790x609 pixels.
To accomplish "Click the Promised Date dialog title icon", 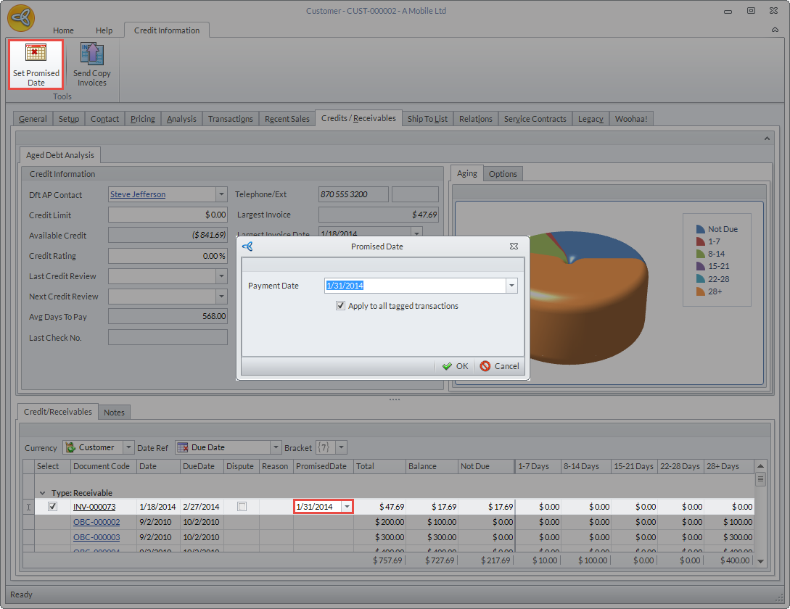I will (x=247, y=246).
